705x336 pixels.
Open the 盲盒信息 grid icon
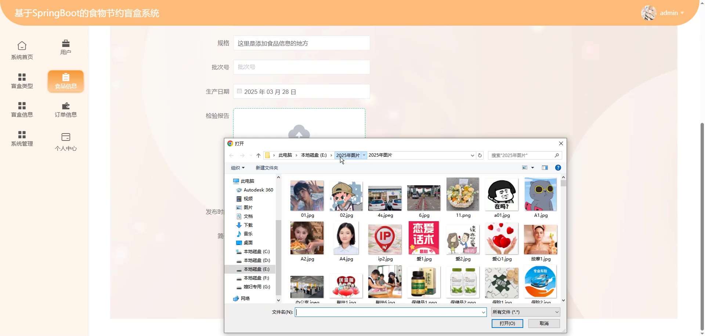22,106
